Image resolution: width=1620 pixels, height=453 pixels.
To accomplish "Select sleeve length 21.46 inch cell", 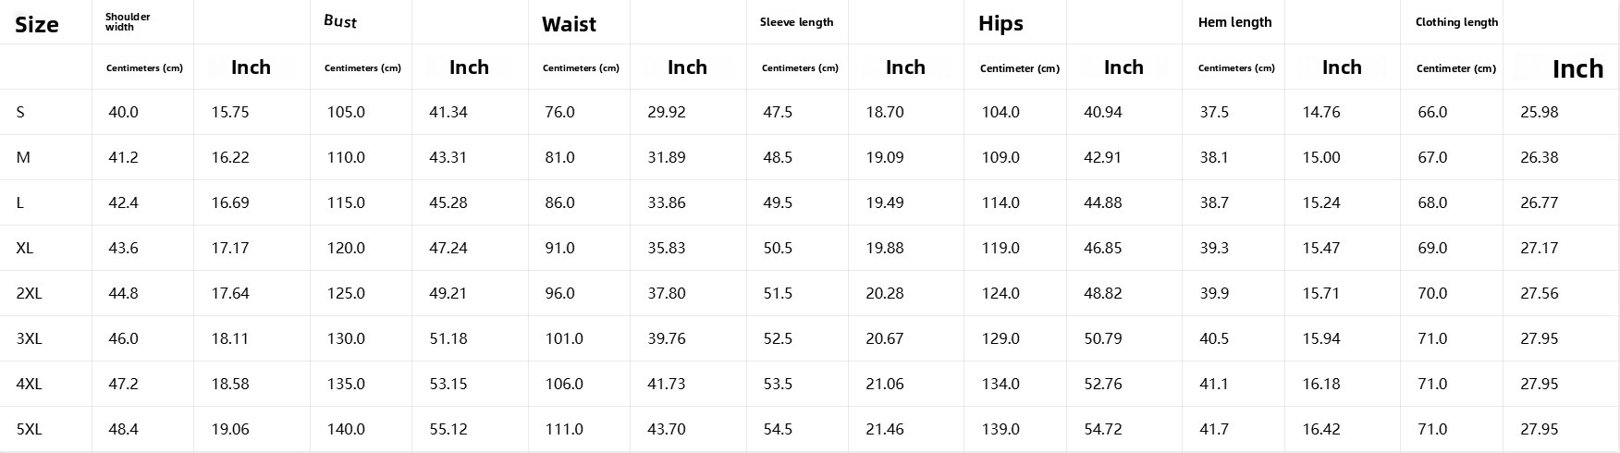I will [x=885, y=429].
